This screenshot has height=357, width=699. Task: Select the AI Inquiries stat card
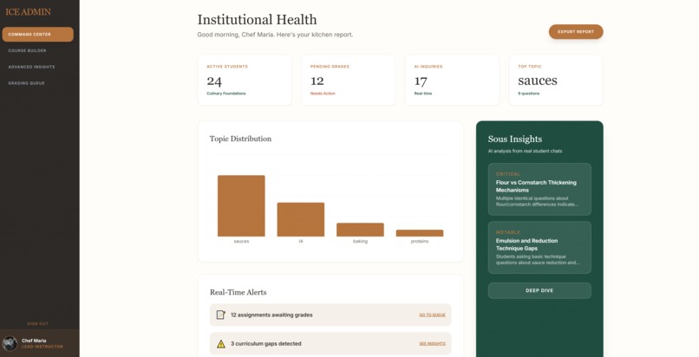click(452, 80)
